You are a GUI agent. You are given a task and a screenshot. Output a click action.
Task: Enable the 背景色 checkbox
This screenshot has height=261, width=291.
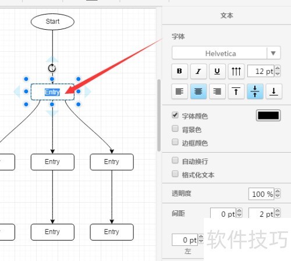[x=175, y=129]
